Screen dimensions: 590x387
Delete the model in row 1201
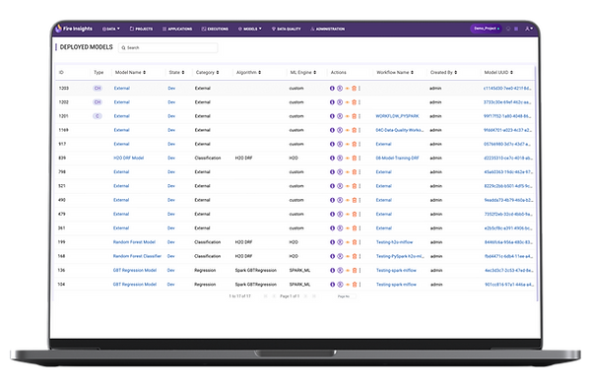[x=354, y=116]
